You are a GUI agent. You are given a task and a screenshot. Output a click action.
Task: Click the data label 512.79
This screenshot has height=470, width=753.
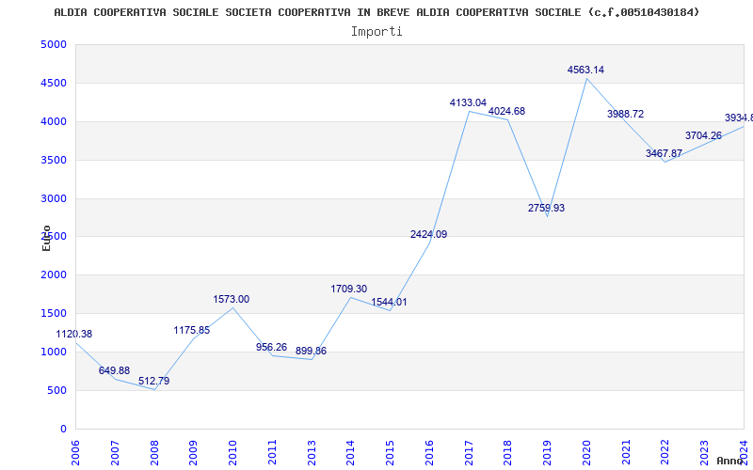(x=153, y=382)
